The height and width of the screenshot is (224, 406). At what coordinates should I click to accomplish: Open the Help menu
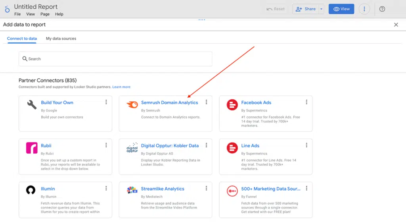coord(59,14)
